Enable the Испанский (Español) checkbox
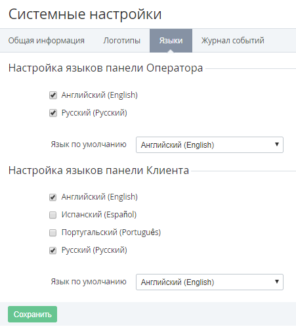 (x=53, y=215)
